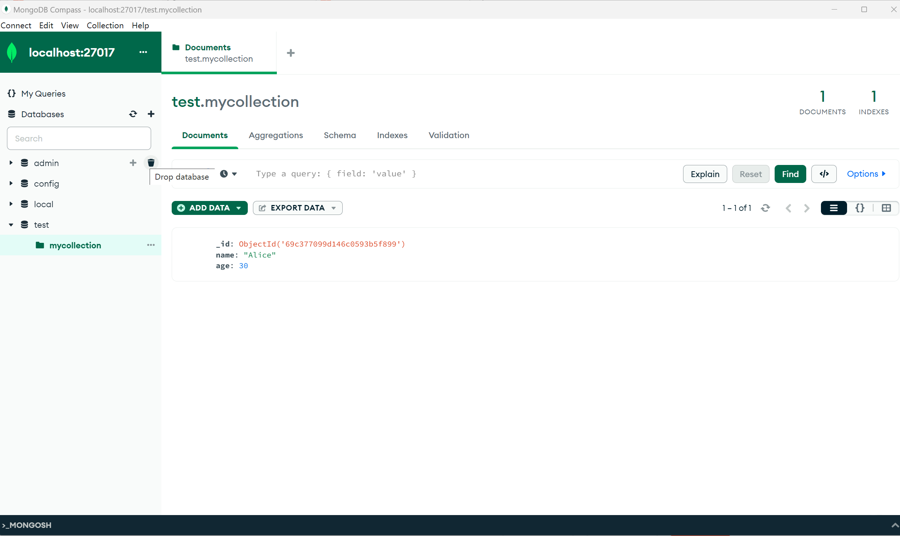900x536 pixels.
Task: Click the Drop database trash icon for admin
Action: click(151, 163)
